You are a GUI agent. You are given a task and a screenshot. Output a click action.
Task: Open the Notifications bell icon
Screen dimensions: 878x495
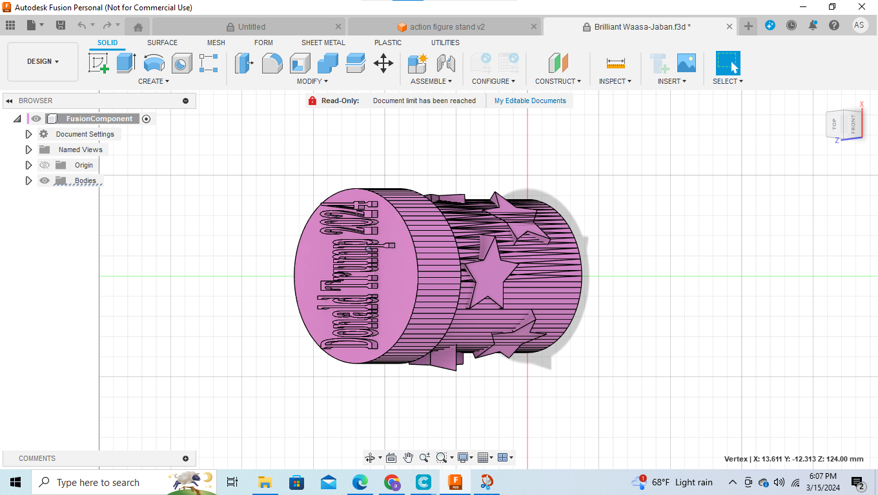click(x=813, y=25)
